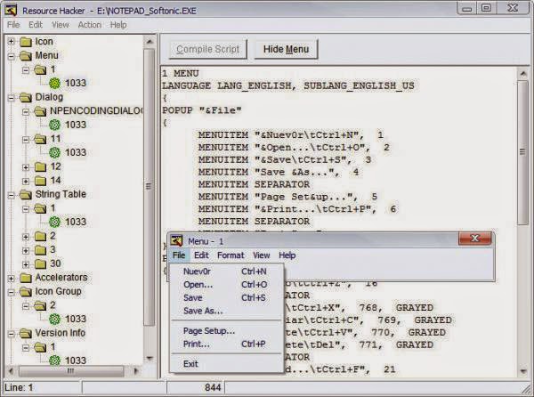Choose Nuev0r in the File dropdown

[x=226, y=271]
